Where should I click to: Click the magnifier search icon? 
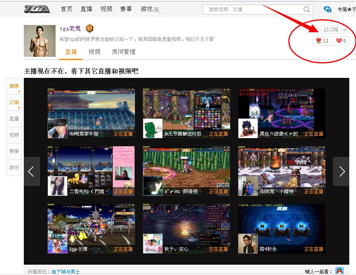click(x=306, y=10)
